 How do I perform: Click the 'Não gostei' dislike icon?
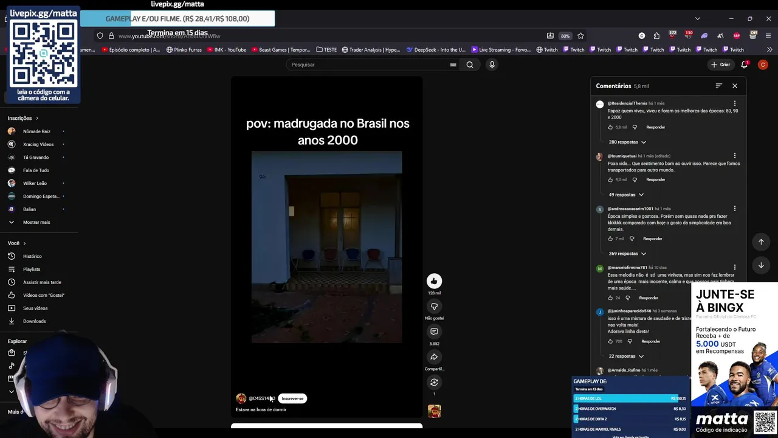point(434,307)
